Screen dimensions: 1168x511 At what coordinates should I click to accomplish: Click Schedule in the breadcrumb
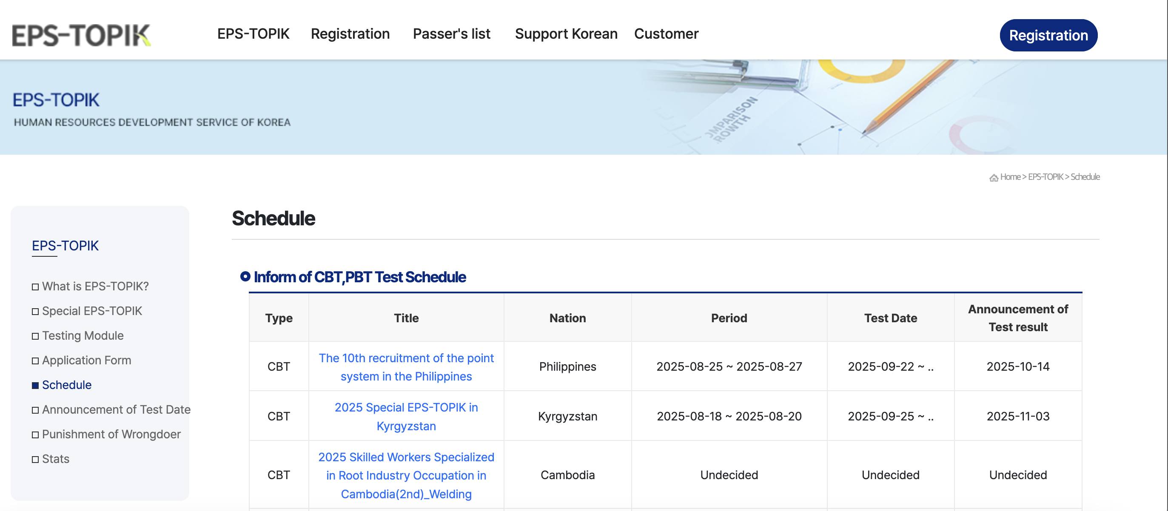(1085, 177)
